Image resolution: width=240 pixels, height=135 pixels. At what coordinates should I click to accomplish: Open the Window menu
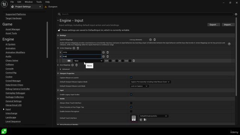click(28, 2)
